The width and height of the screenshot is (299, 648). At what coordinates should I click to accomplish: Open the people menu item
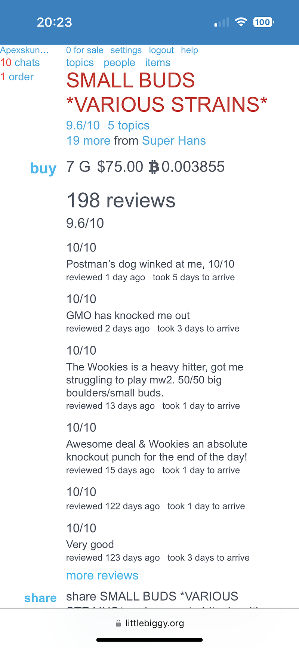click(x=119, y=63)
